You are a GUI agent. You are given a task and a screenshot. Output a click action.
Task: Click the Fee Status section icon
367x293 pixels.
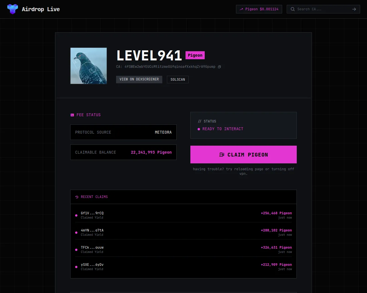coord(72,115)
